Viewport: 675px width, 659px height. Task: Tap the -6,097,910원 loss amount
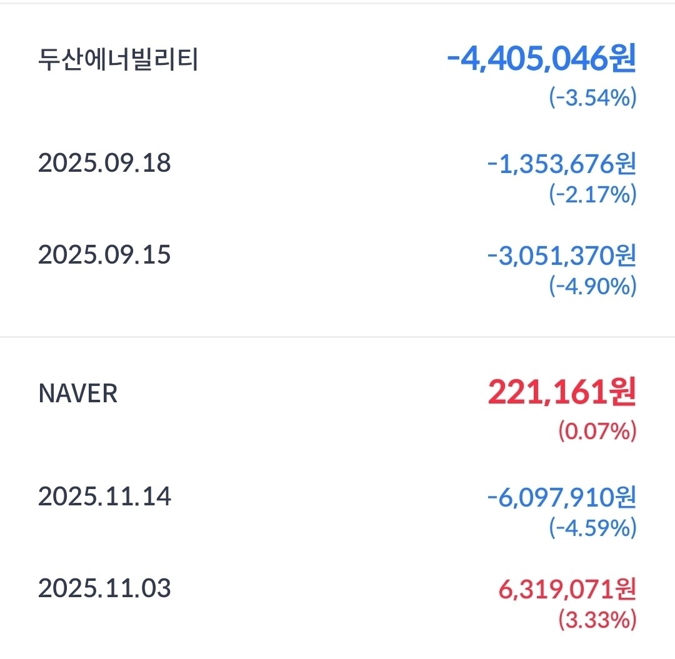click(561, 497)
